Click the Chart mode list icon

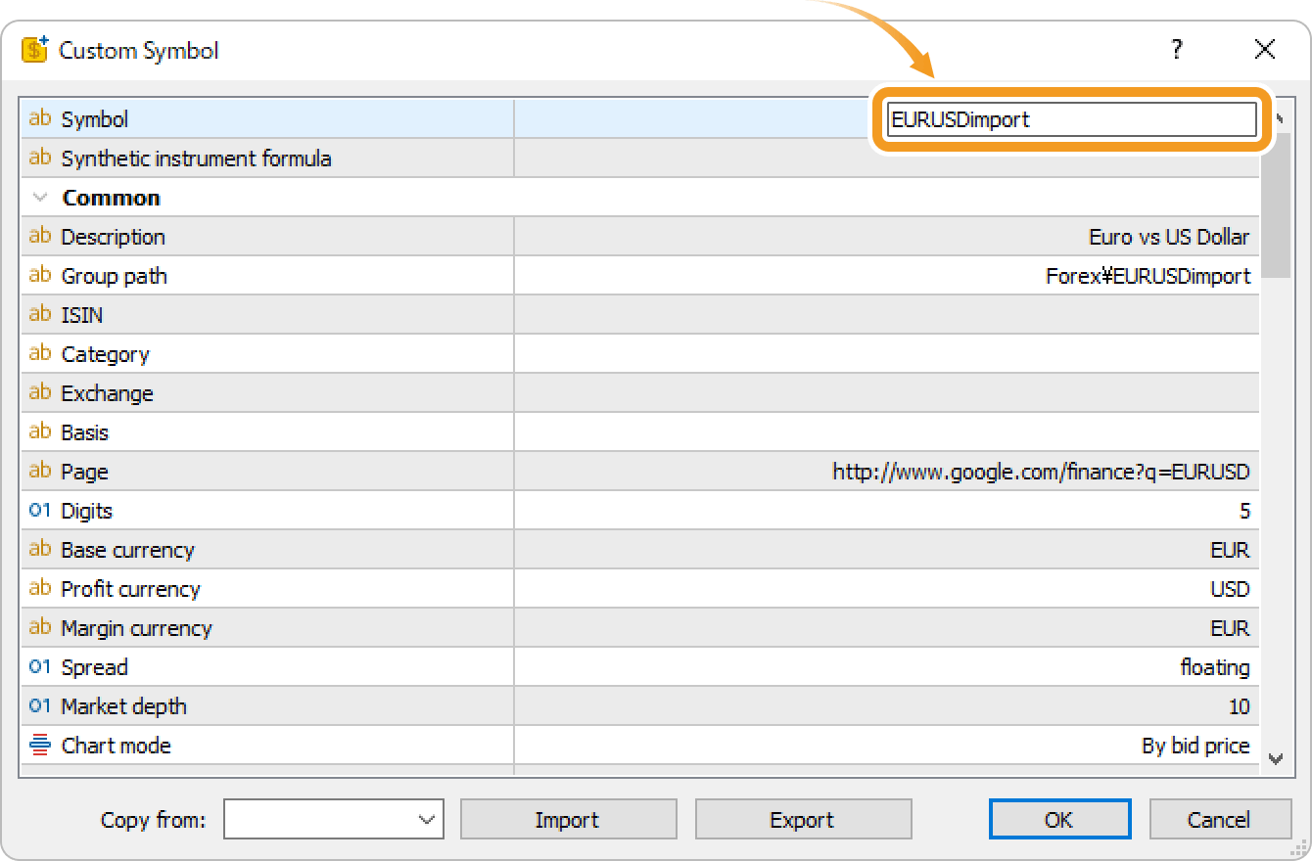[x=40, y=746]
